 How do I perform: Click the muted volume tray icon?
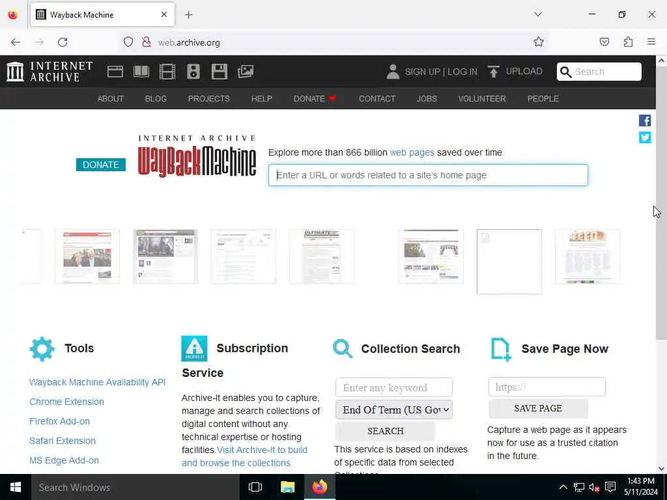pos(594,487)
